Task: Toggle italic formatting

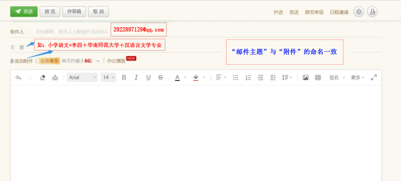Action: [136, 77]
